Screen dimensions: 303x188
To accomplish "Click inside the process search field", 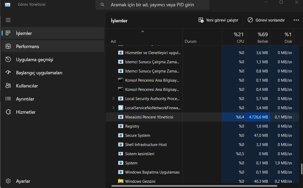I will pyautogui.click(x=153, y=5).
